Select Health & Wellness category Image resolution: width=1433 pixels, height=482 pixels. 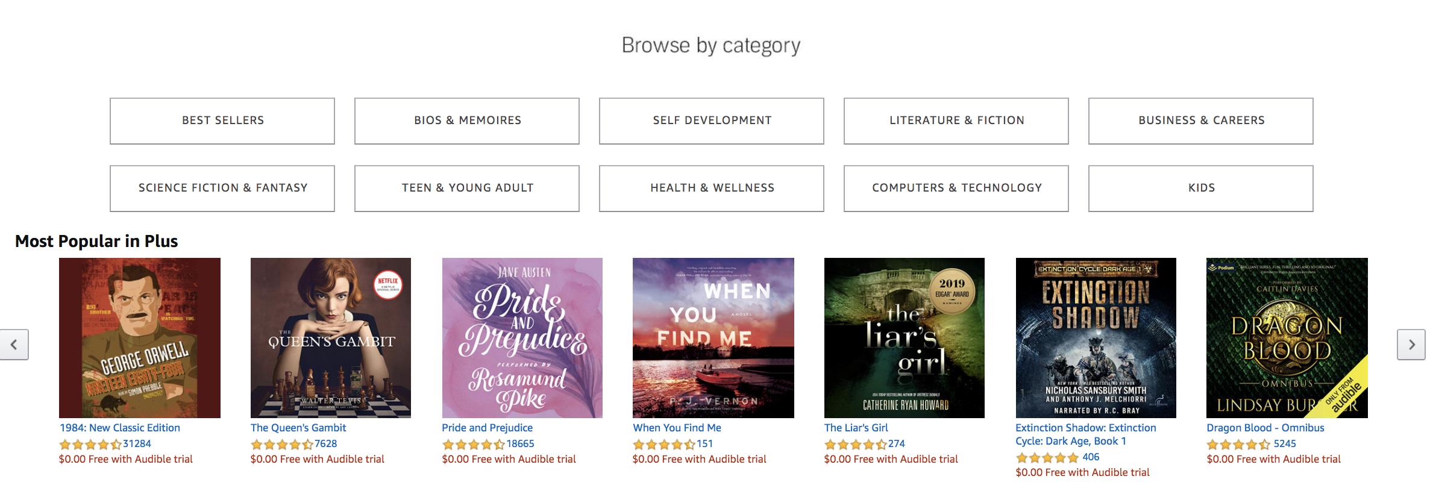tap(712, 189)
